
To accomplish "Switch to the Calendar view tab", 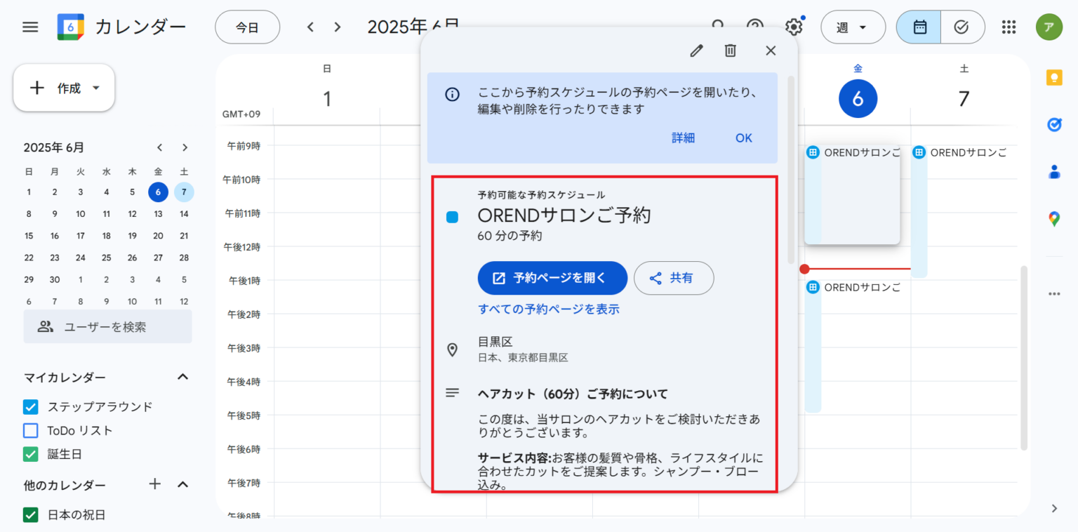I will click(x=918, y=27).
